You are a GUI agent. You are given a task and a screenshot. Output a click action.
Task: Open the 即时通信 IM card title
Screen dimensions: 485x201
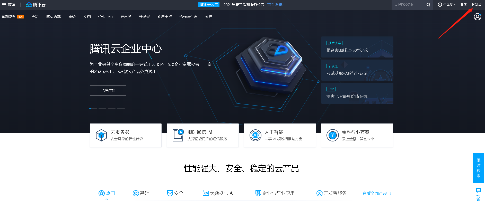[x=200, y=132]
